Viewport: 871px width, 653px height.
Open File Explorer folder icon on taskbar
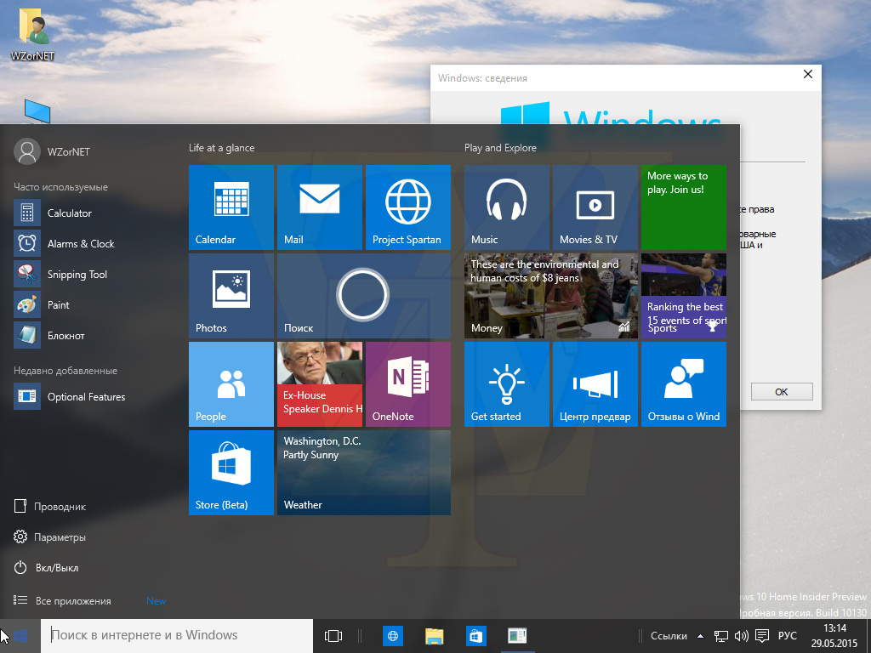[x=435, y=636]
